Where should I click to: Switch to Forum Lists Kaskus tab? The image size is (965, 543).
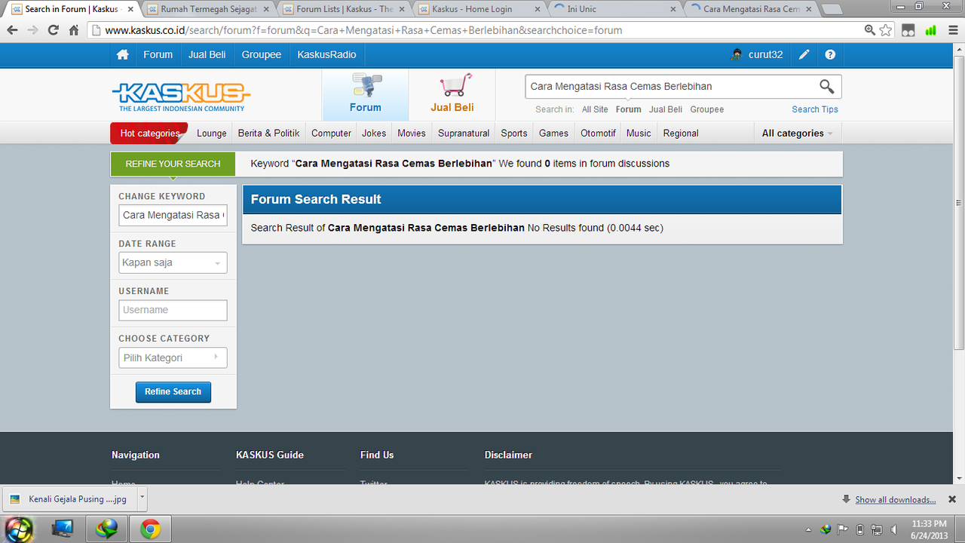tap(344, 9)
